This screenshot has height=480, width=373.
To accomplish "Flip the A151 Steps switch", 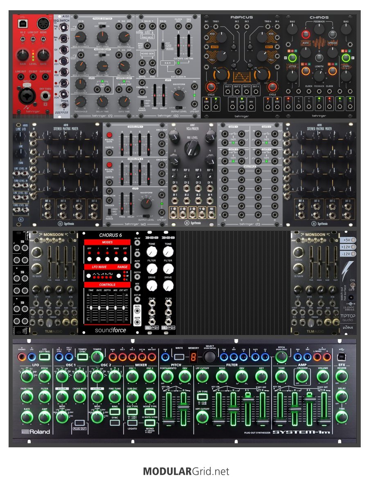I will point(64,106).
